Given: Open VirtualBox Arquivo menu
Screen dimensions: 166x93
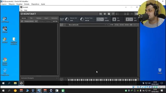Looking at the screenshot, I should click(4, 4).
